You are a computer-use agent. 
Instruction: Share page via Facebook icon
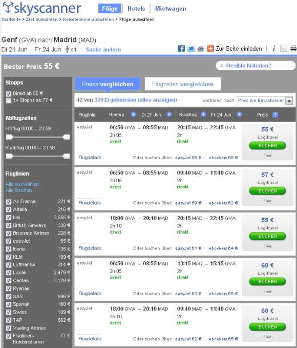tap(181, 49)
